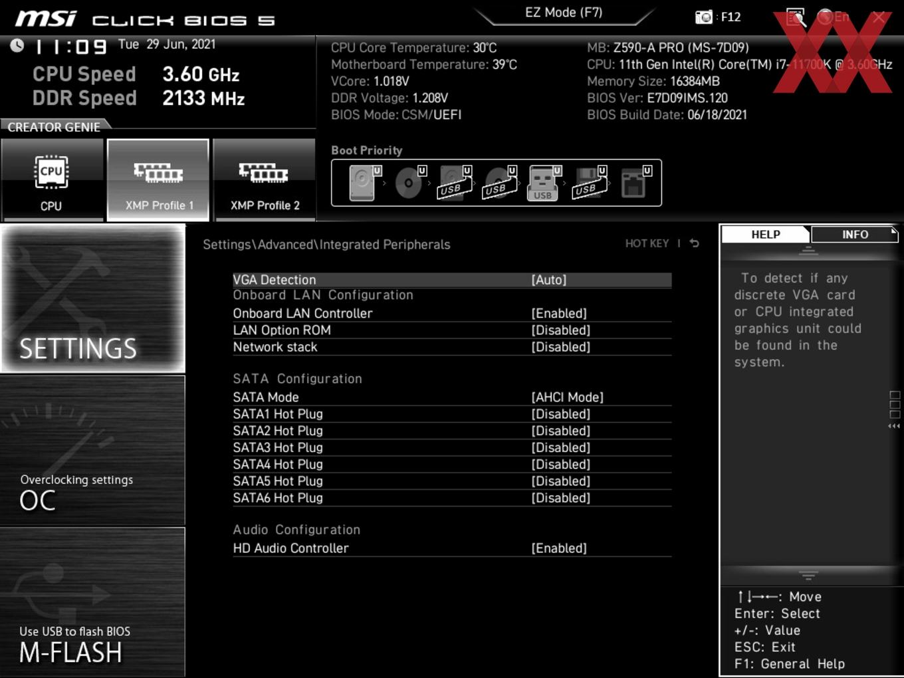Switch to the INFO tab
This screenshot has width=904, height=678.
(855, 235)
